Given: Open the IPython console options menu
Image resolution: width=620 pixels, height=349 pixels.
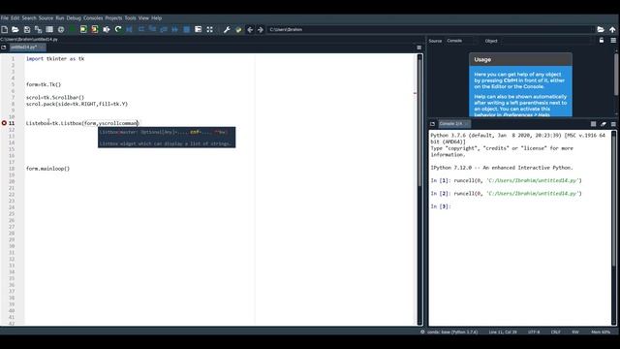Looking at the screenshot, I should [x=613, y=124].
